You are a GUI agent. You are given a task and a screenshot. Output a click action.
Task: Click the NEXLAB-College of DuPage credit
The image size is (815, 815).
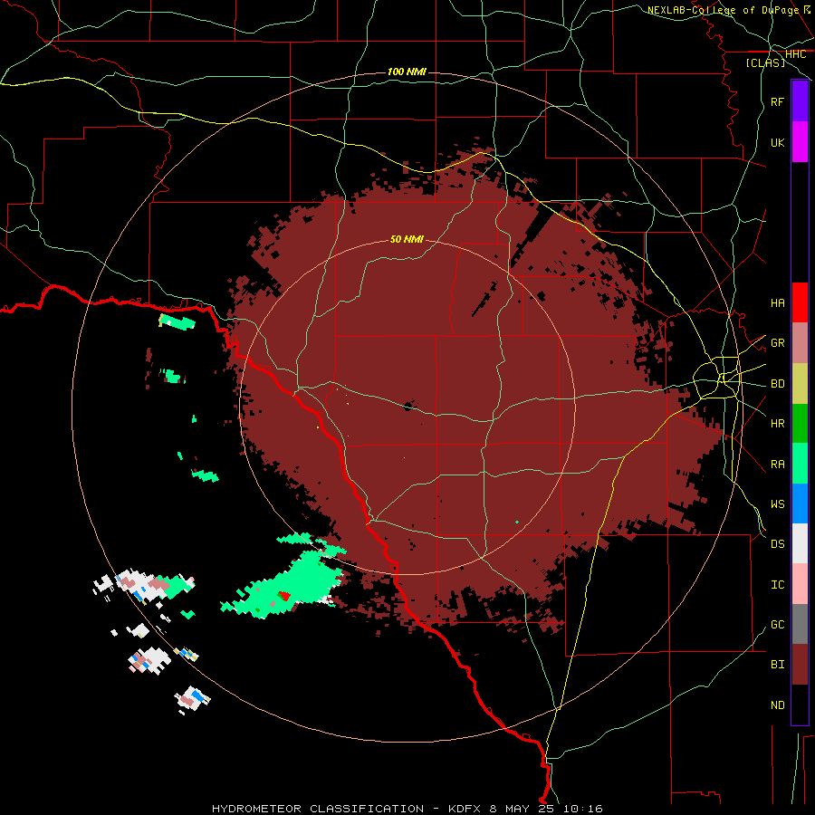(x=723, y=10)
